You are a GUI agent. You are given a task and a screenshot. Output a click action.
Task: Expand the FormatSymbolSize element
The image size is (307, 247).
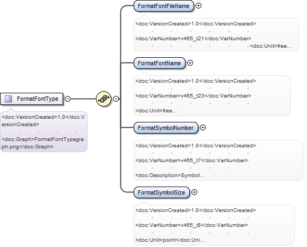click(194, 192)
